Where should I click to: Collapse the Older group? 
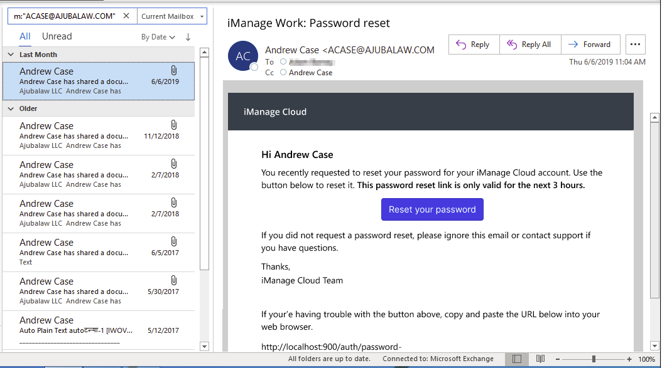point(11,108)
